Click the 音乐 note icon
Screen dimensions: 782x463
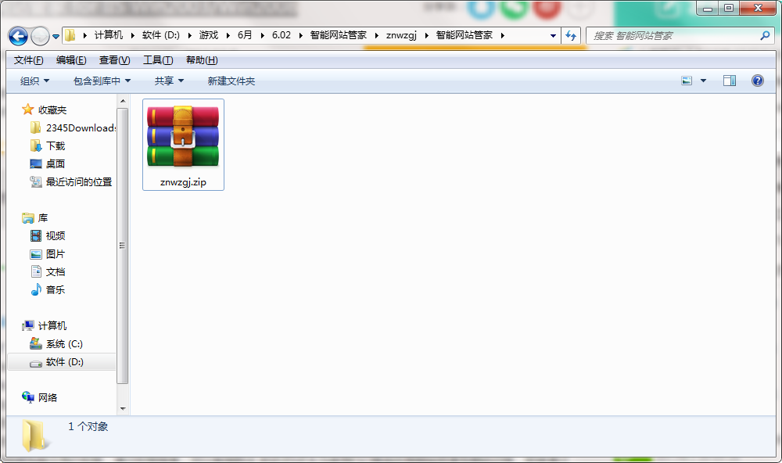click(36, 289)
